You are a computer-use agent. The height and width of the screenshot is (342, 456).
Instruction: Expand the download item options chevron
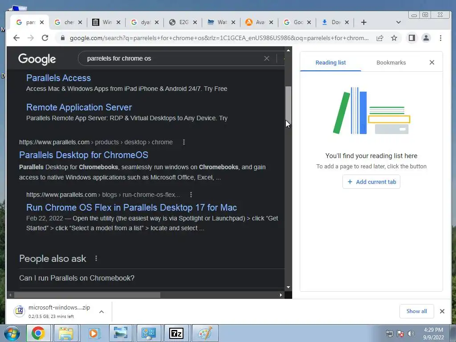click(102, 312)
